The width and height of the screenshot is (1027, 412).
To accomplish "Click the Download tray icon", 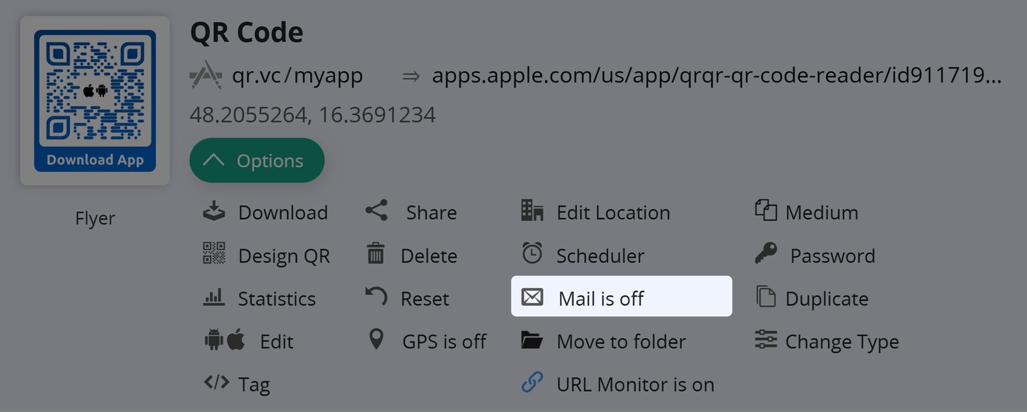I will pyautogui.click(x=214, y=211).
